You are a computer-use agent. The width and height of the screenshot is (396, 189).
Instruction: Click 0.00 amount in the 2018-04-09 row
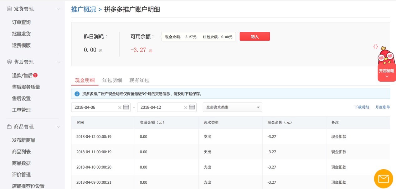pos(144,182)
